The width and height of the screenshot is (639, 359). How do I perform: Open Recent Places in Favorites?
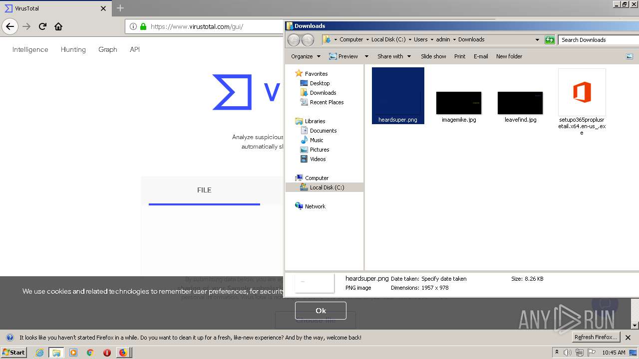pos(326,102)
